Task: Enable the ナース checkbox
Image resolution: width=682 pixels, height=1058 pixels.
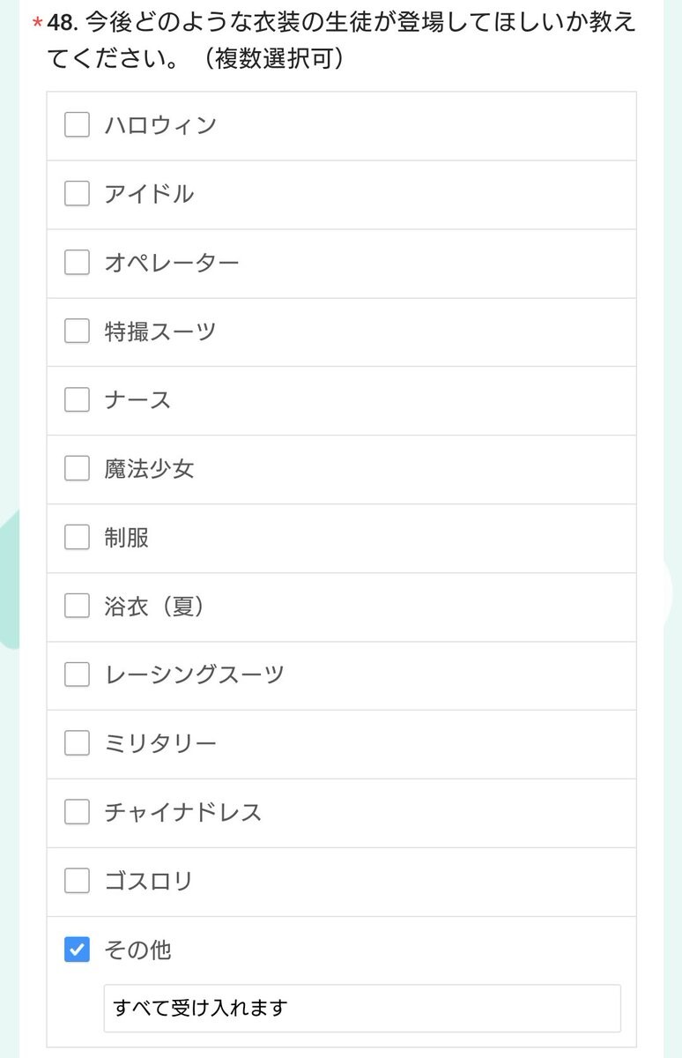Action: pos(78,400)
